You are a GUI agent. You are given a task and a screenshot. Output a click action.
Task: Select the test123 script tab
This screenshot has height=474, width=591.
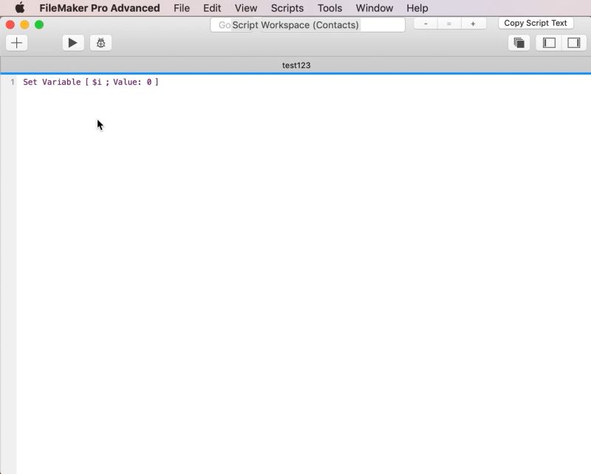(296, 65)
